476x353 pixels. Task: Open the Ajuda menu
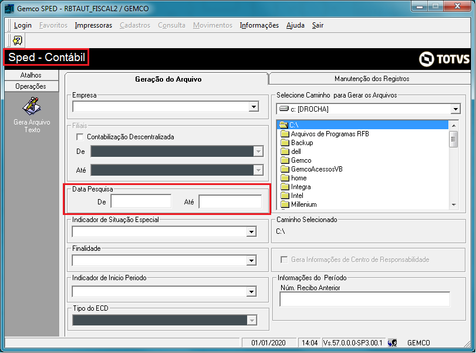click(x=295, y=25)
